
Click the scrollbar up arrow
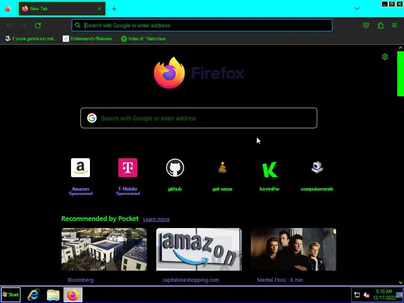click(x=400, y=48)
